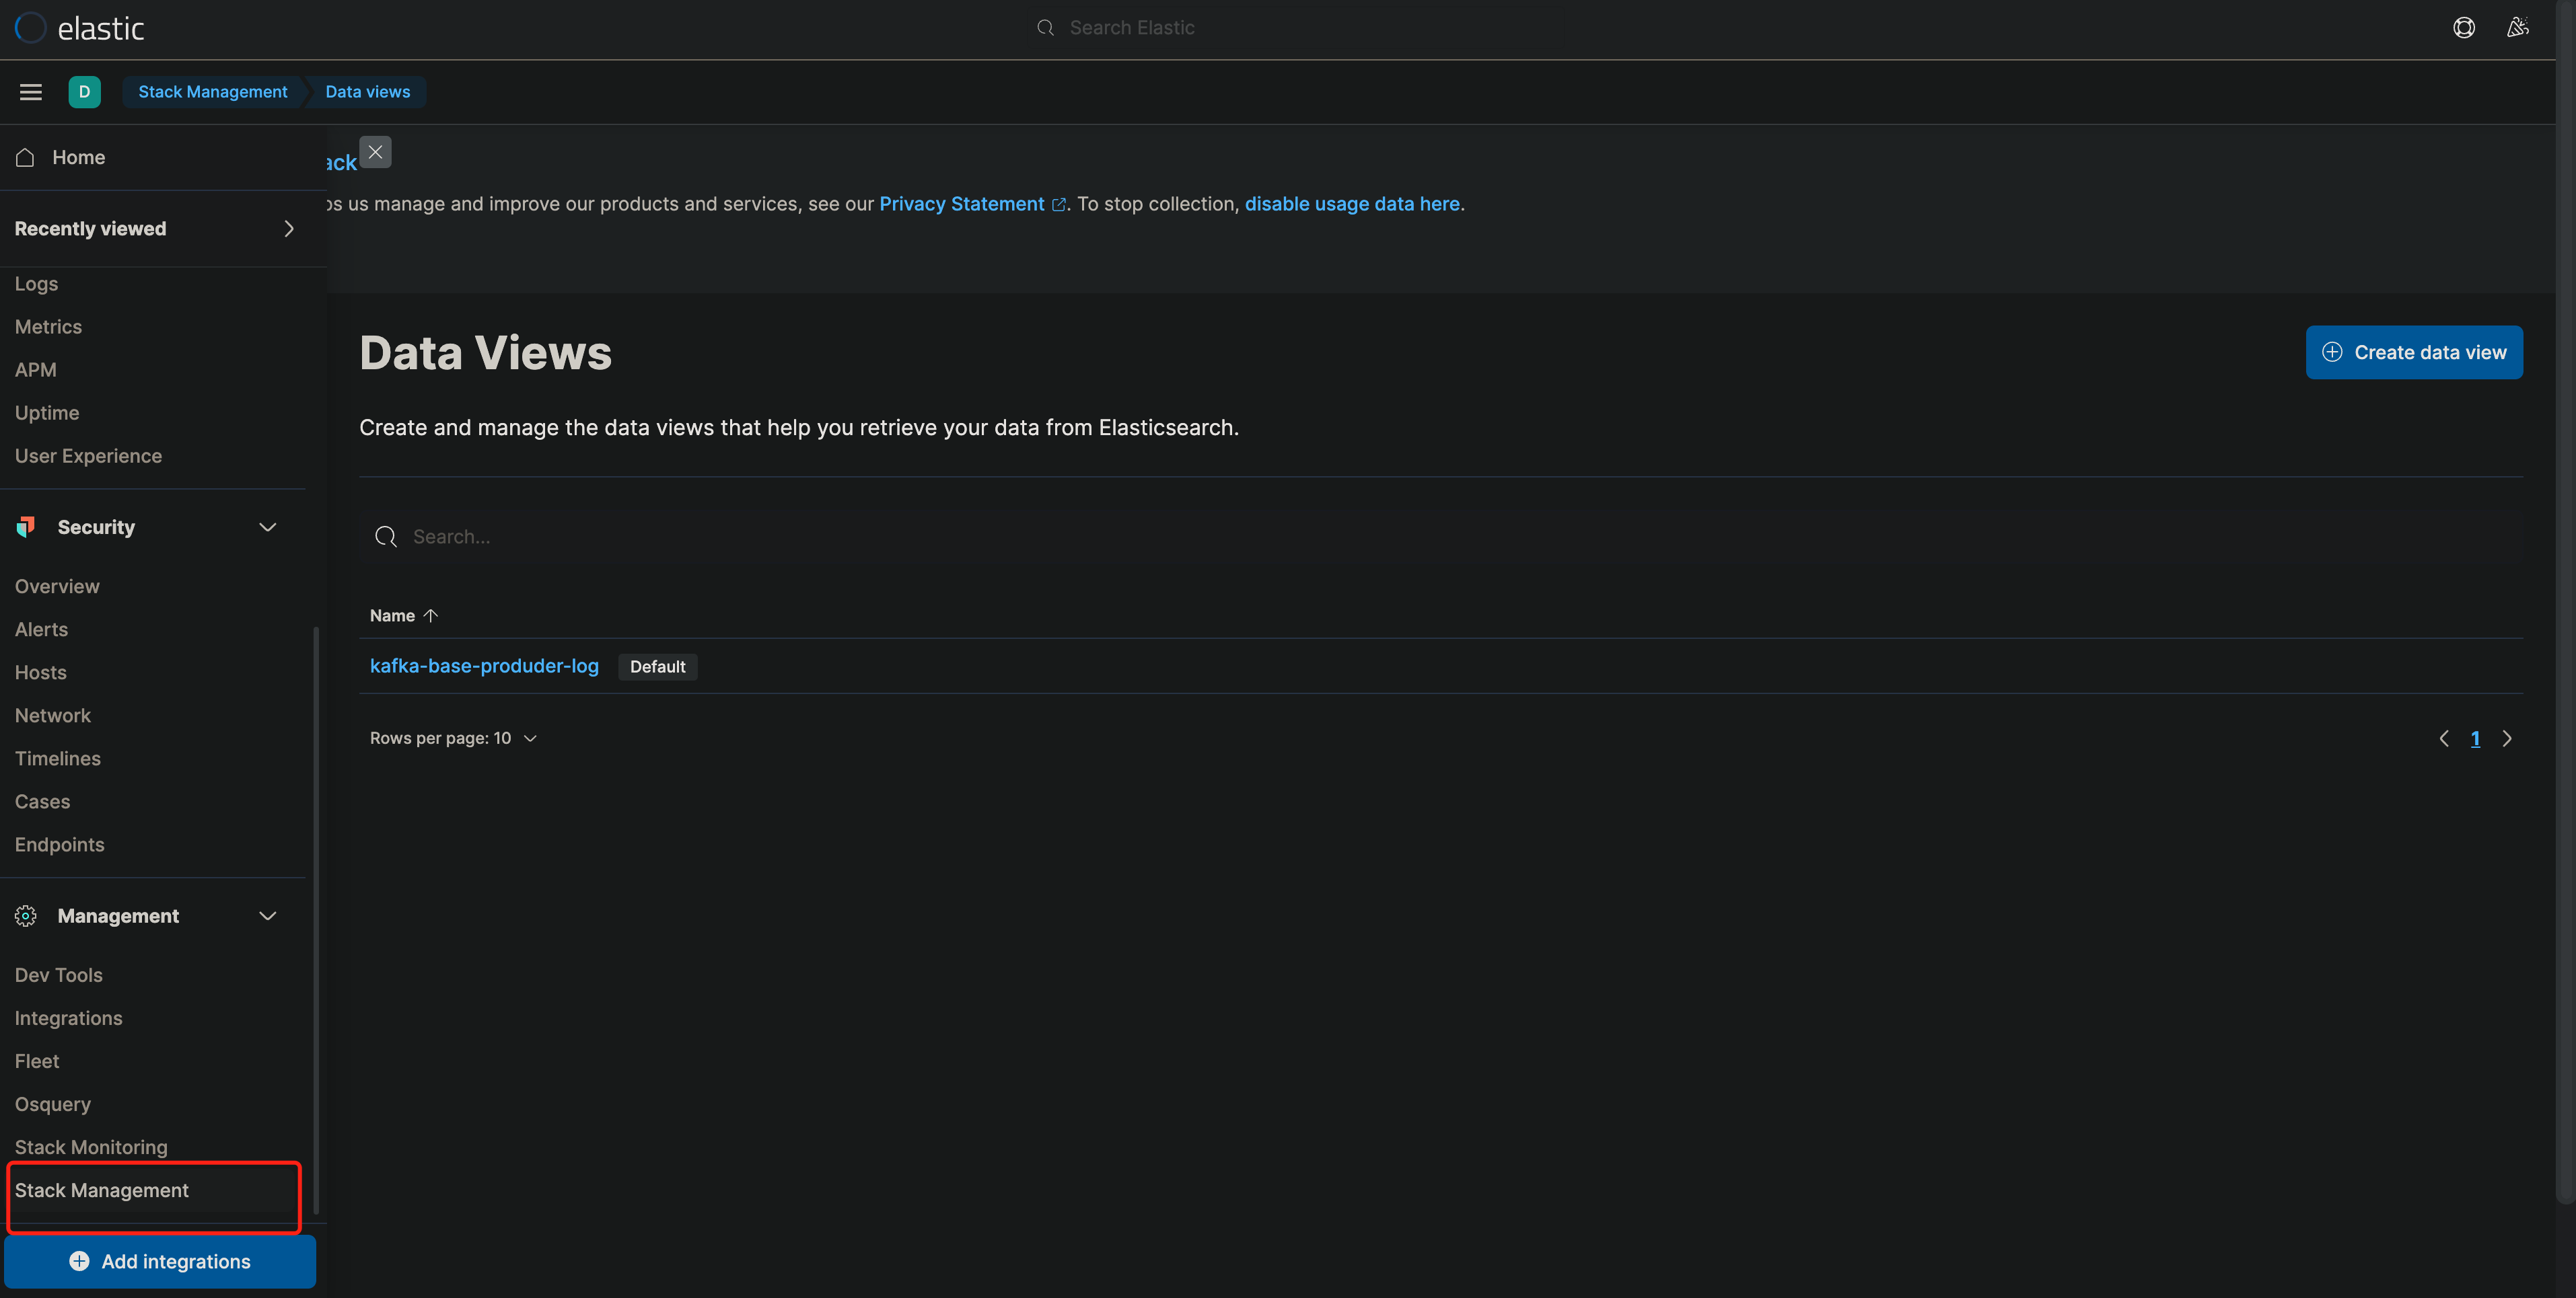
Task: Open the kafka-base-produder-log data view
Action: (x=484, y=666)
